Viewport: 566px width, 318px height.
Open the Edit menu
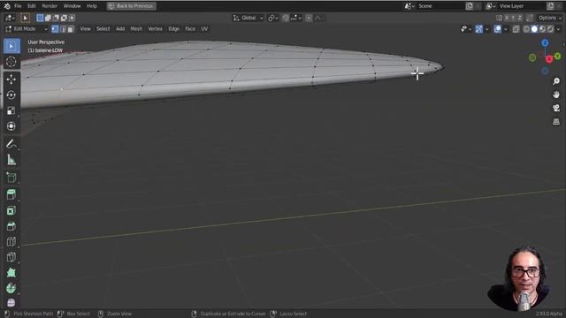click(x=32, y=6)
